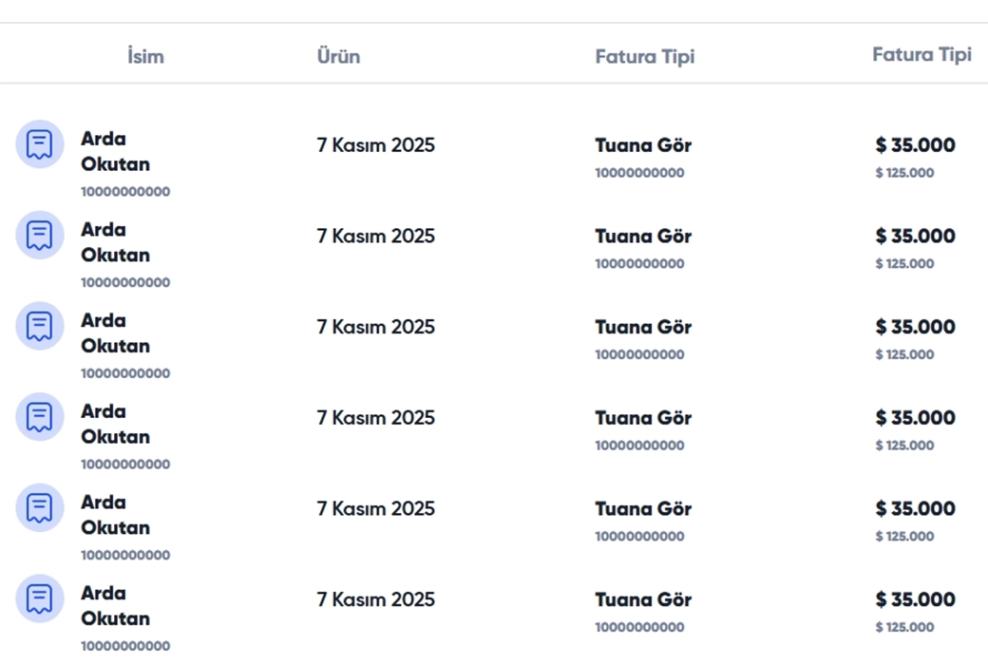
Task: Click the Ürün column header
Action: (x=338, y=56)
